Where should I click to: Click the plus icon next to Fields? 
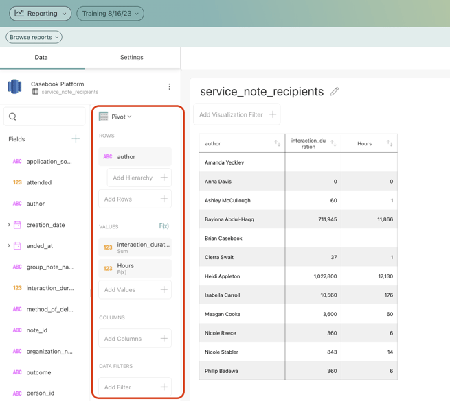[x=76, y=139]
